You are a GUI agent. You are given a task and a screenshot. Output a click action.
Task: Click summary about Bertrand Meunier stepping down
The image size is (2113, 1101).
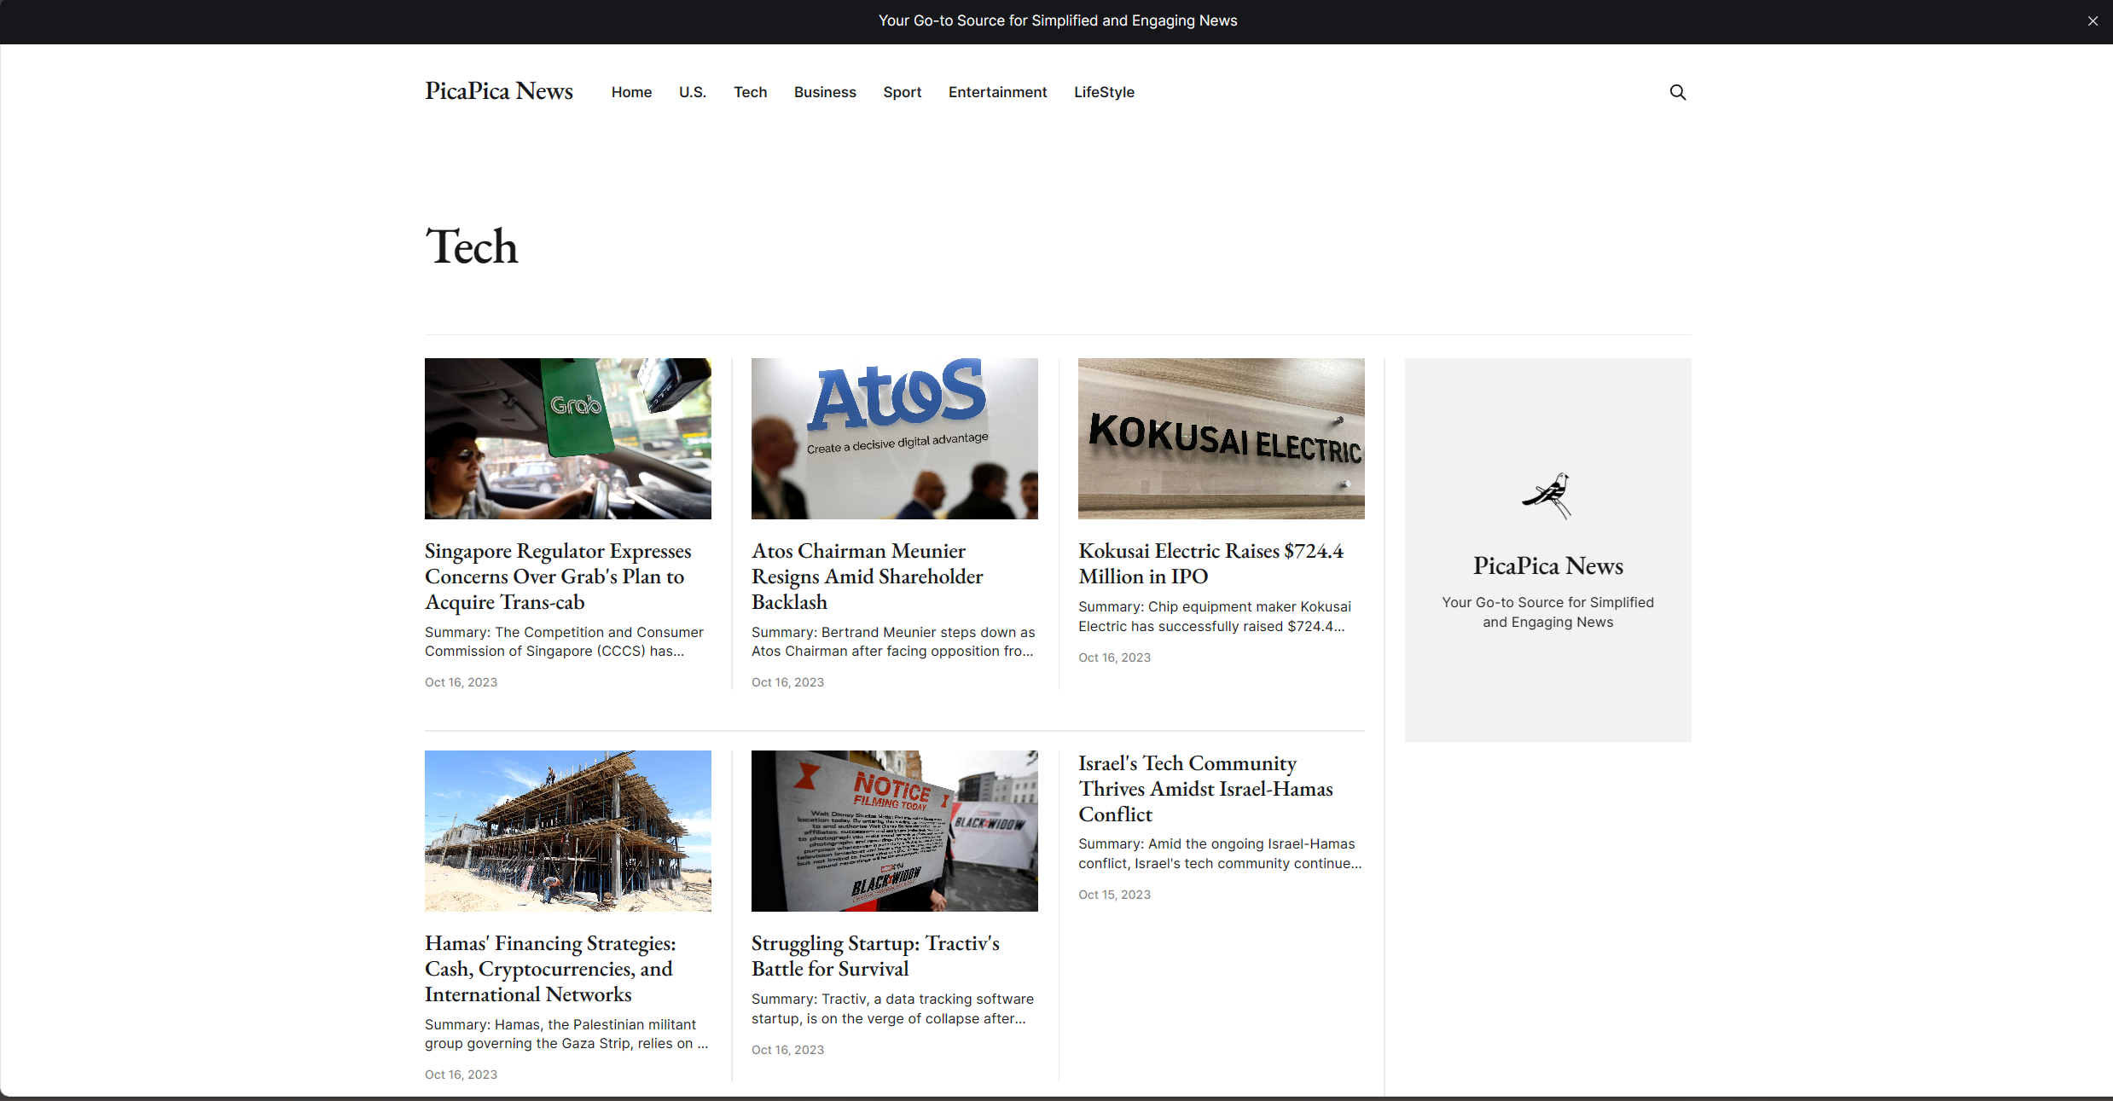click(893, 641)
